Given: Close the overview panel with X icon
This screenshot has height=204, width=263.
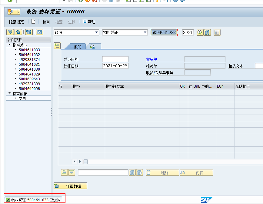Looking at the screenshot, I should pos(39,32).
